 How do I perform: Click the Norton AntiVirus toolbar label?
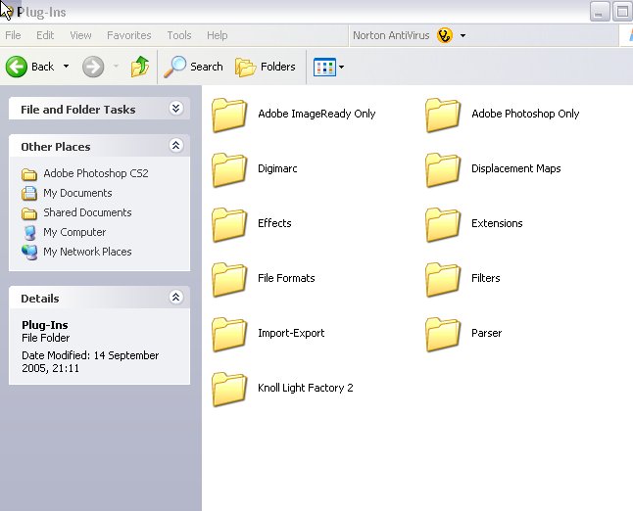tap(391, 35)
